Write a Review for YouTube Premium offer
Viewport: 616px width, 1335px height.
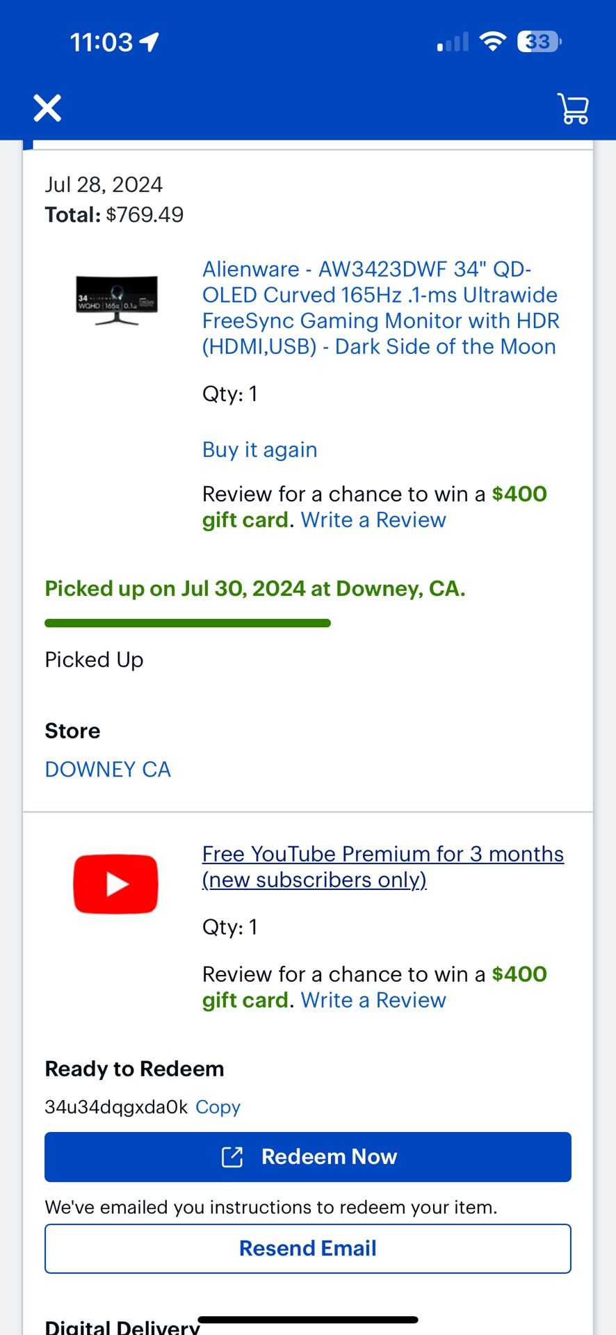tap(373, 1001)
